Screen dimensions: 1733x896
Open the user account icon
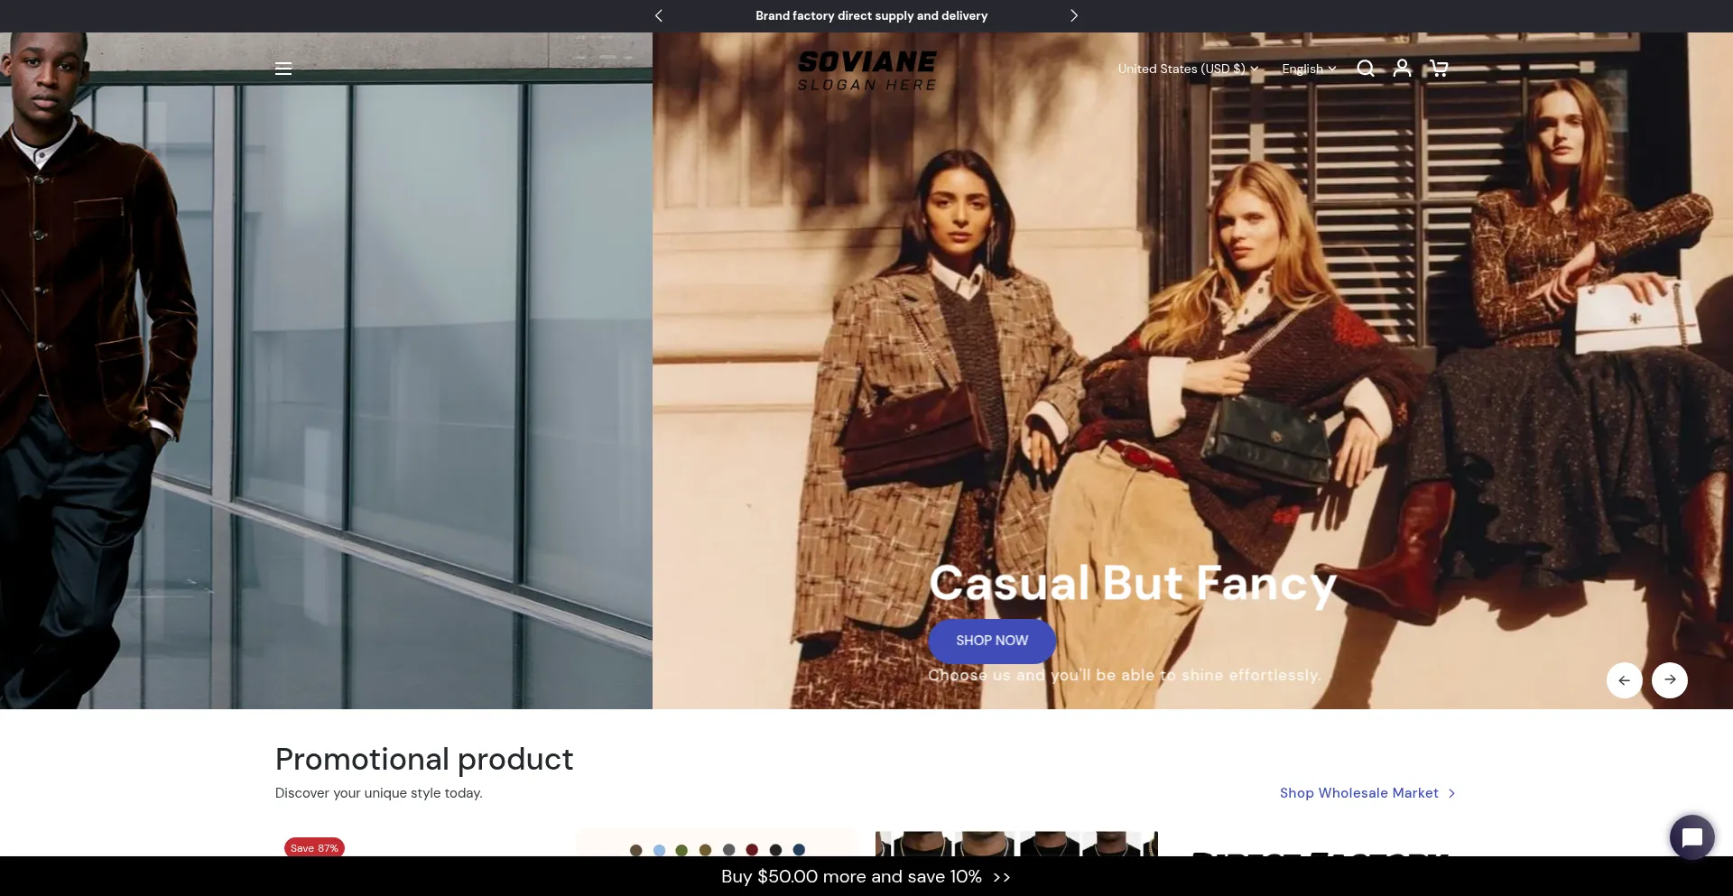point(1402,69)
